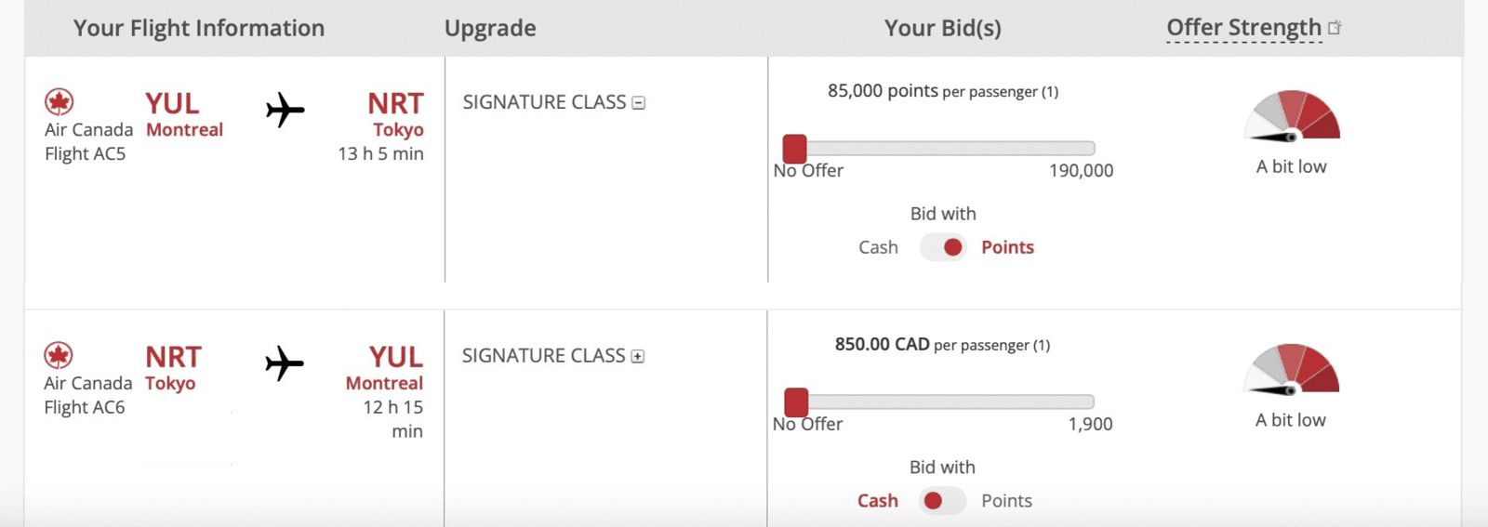Click the AC6 cash bid slider handle
The width and height of the screenshot is (1488, 527).
pos(796,402)
